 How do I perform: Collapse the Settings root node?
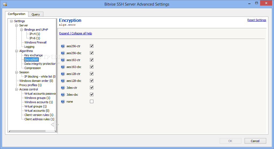click(x=11, y=21)
